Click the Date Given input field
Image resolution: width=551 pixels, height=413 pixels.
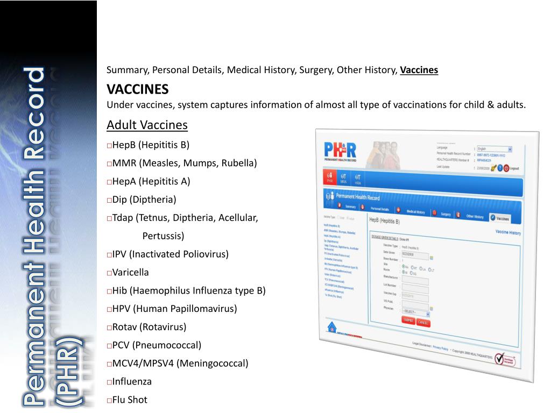pos(415,254)
